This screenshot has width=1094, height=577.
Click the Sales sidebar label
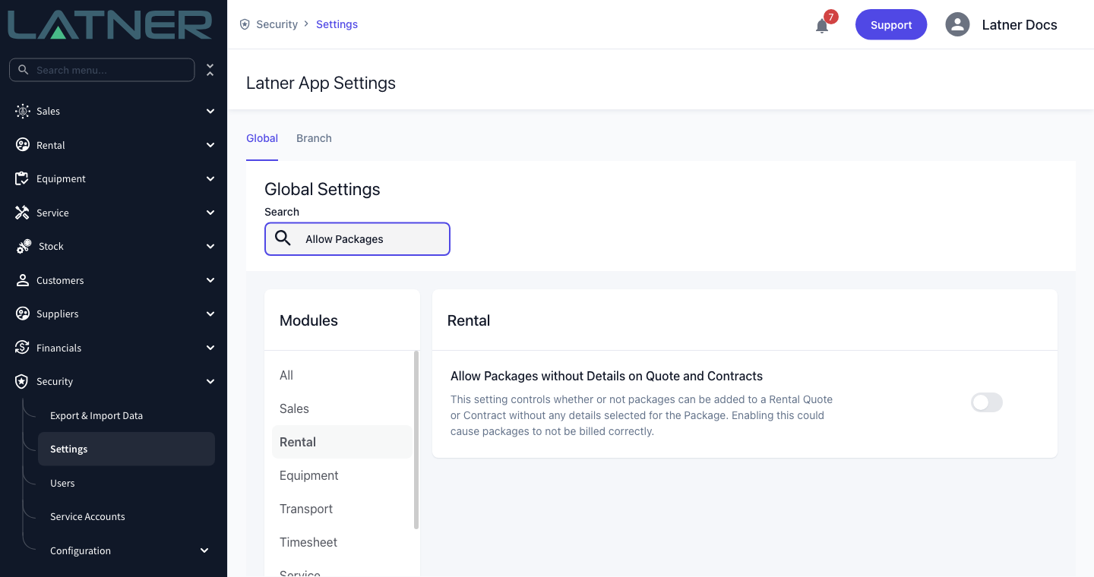pyautogui.click(x=48, y=111)
